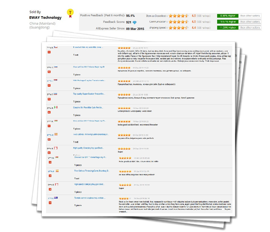Open the 'Top quality SuperSoaker' product link
270x232 pixels.
(x=89, y=94)
